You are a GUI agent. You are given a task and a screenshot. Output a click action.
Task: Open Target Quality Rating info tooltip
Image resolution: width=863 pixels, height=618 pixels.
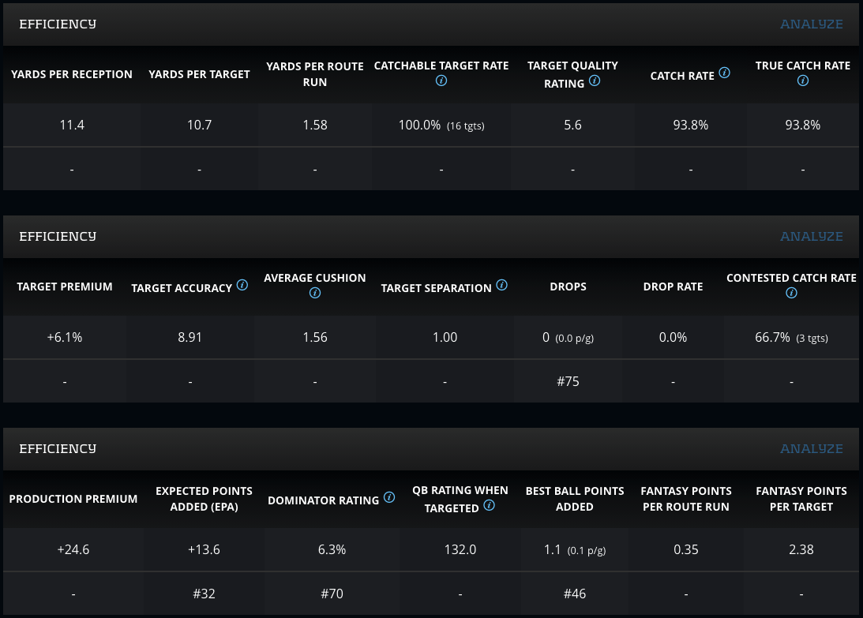click(x=595, y=81)
